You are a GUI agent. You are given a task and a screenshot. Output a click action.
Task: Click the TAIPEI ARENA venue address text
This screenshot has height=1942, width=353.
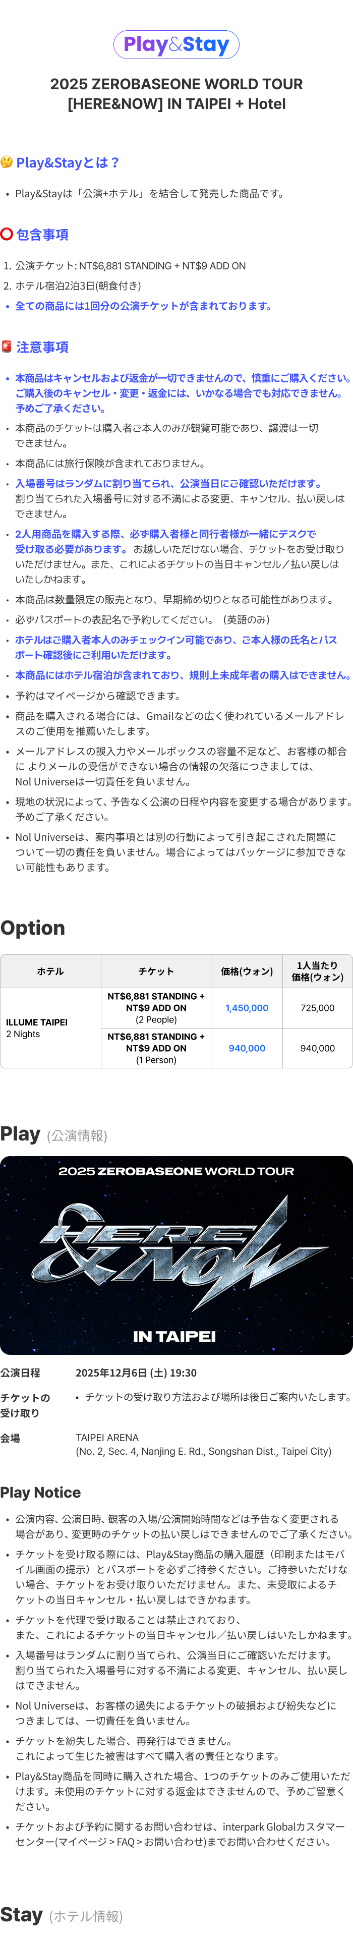tap(203, 1445)
